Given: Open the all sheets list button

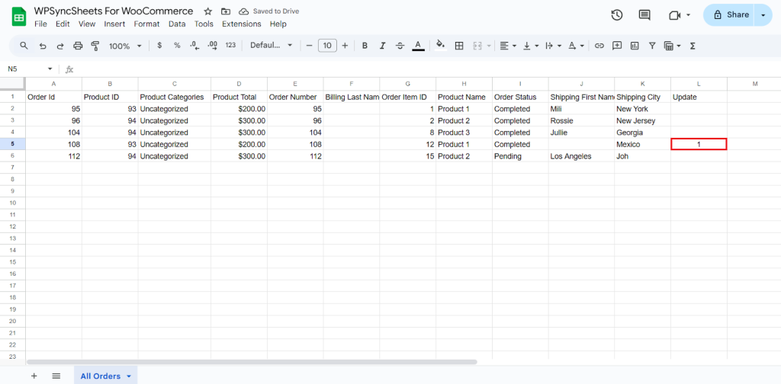Looking at the screenshot, I should point(56,376).
